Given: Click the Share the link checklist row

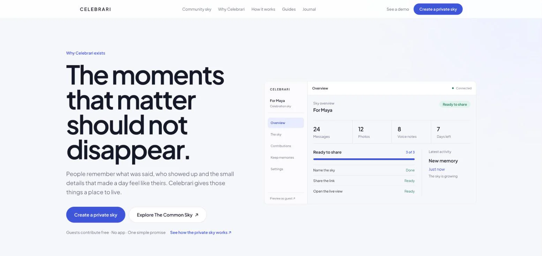Looking at the screenshot, I should coord(364,181).
